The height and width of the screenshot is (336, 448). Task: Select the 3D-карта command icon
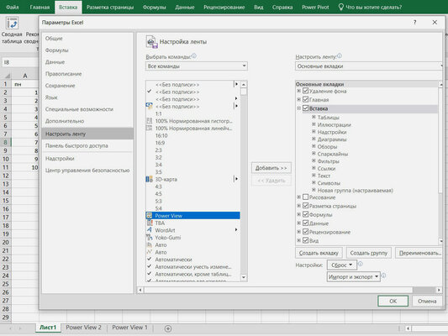[149, 179]
